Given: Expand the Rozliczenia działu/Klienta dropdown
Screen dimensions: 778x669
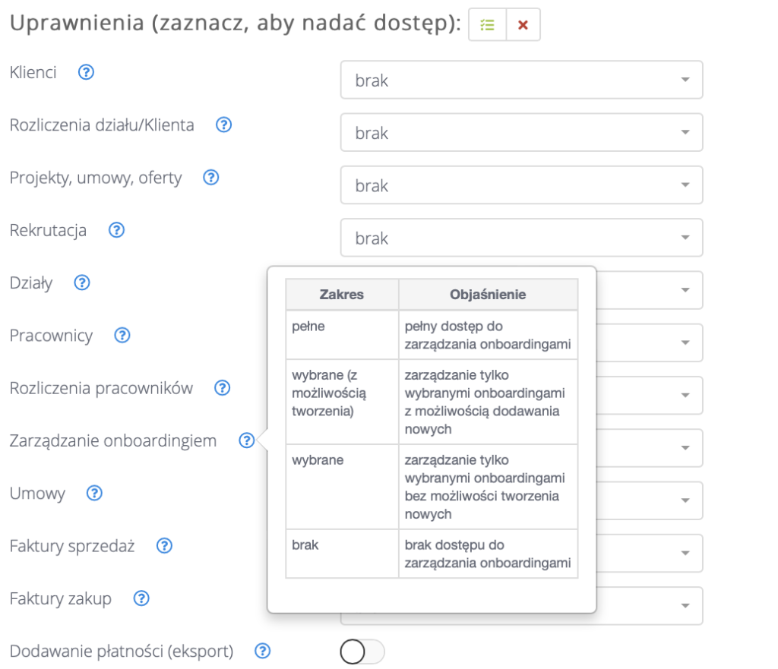Looking at the screenshot, I should pyautogui.click(x=521, y=133).
